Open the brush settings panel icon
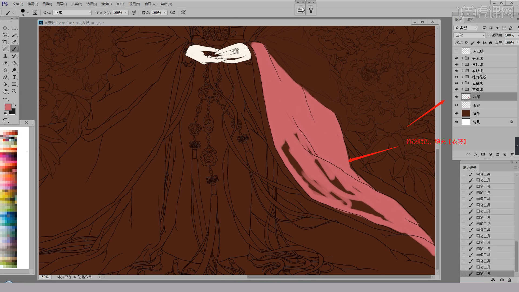 pos(35,12)
